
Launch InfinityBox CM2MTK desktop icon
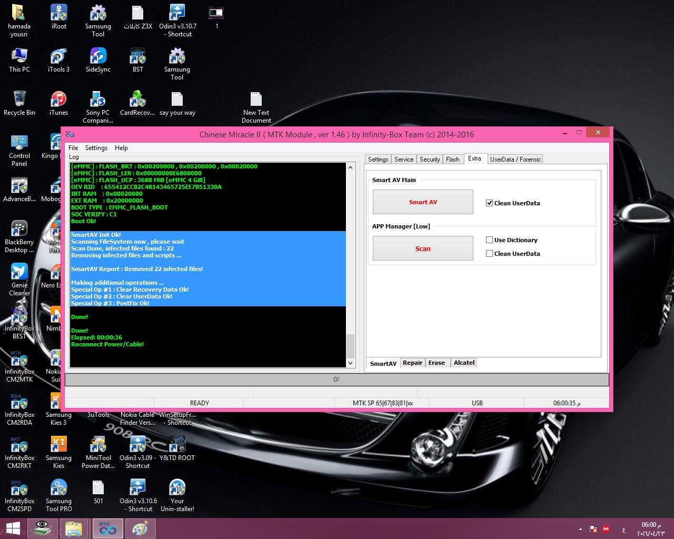pos(19,366)
